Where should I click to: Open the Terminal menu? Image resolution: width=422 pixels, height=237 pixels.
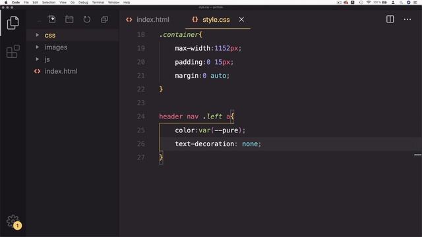coord(98,3)
